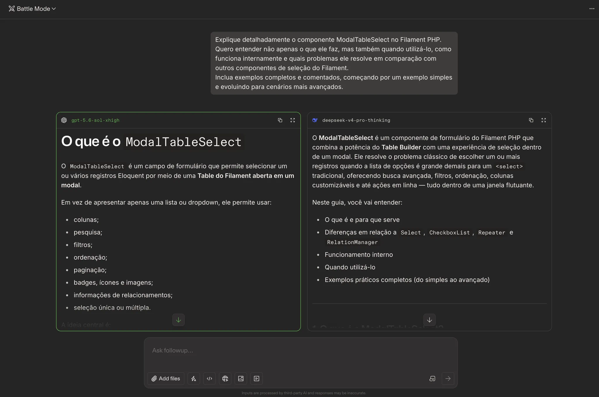The width and height of the screenshot is (599, 397).
Task: Click the gpt-5.6-sol-xhigh model name
Action: 95,120
